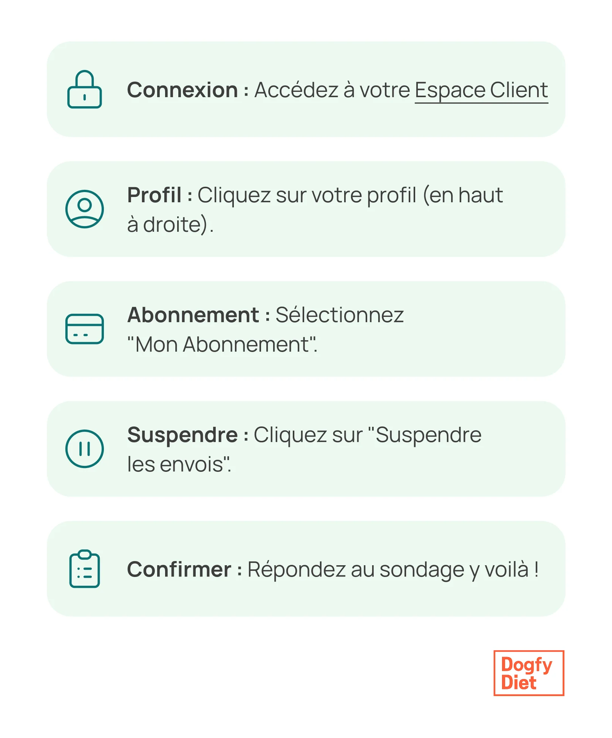The height and width of the screenshot is (738, 612).
Task: Click the bold Suspendre heading
Action: [182, 435]
